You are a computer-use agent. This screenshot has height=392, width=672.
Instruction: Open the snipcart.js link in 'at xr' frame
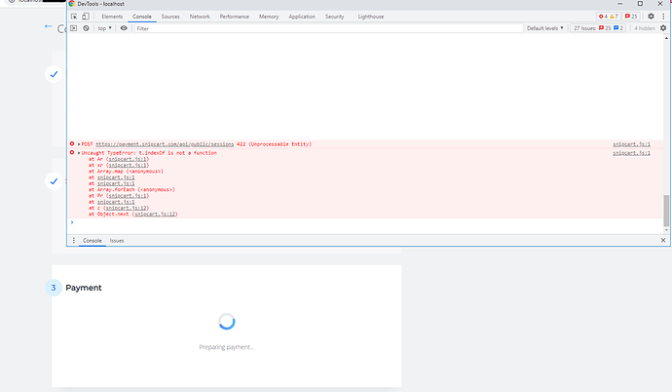(128, 165)
